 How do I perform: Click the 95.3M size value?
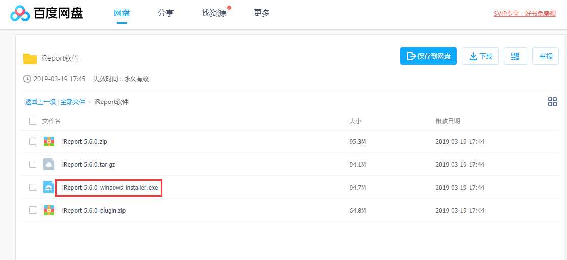tap(358, 142)
